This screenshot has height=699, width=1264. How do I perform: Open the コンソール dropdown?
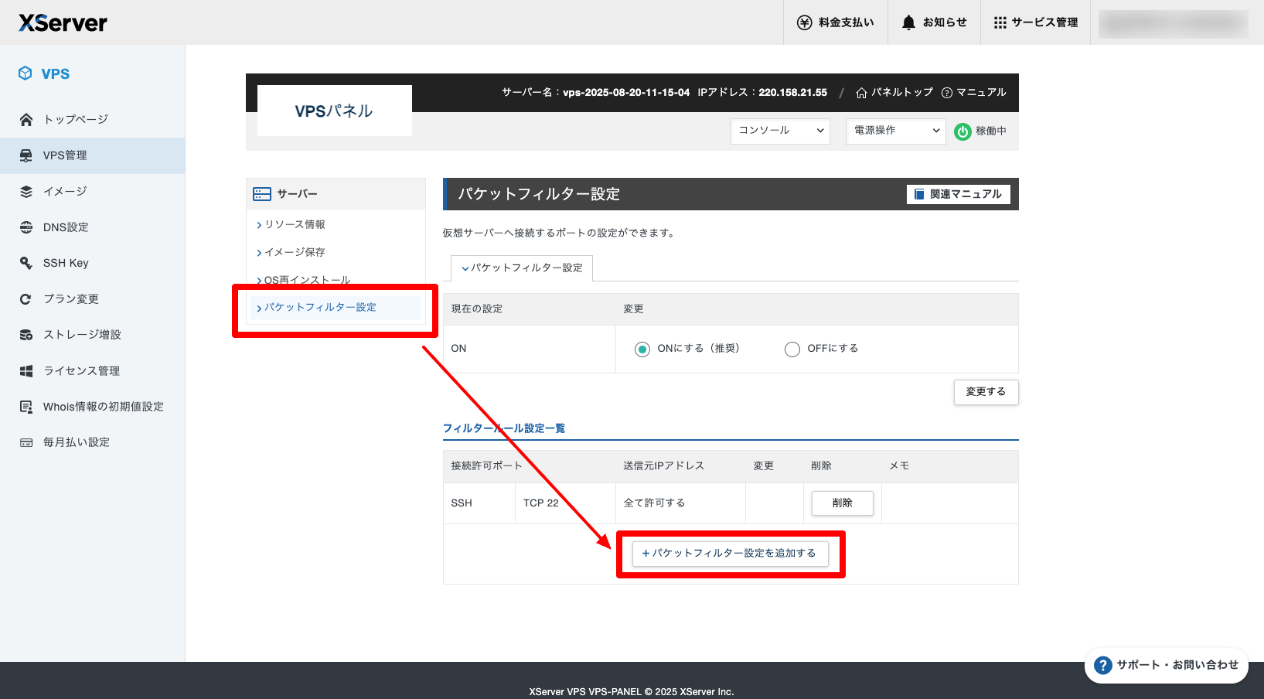(779, 131)
